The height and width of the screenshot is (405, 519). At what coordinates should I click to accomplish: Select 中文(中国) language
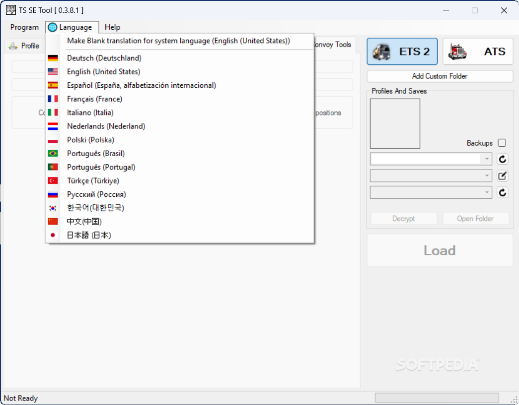tap(179, 221)
